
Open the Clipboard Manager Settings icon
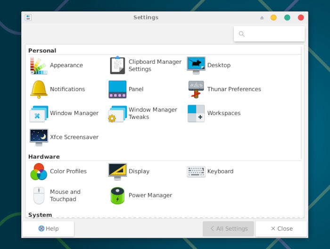[117, 65]
